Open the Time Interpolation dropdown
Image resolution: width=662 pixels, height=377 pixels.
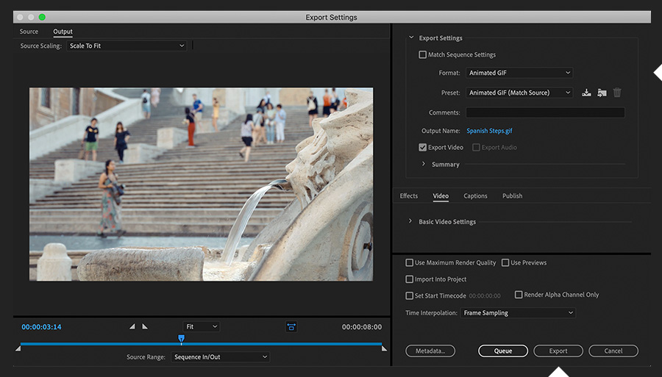(x=519, y=313)
